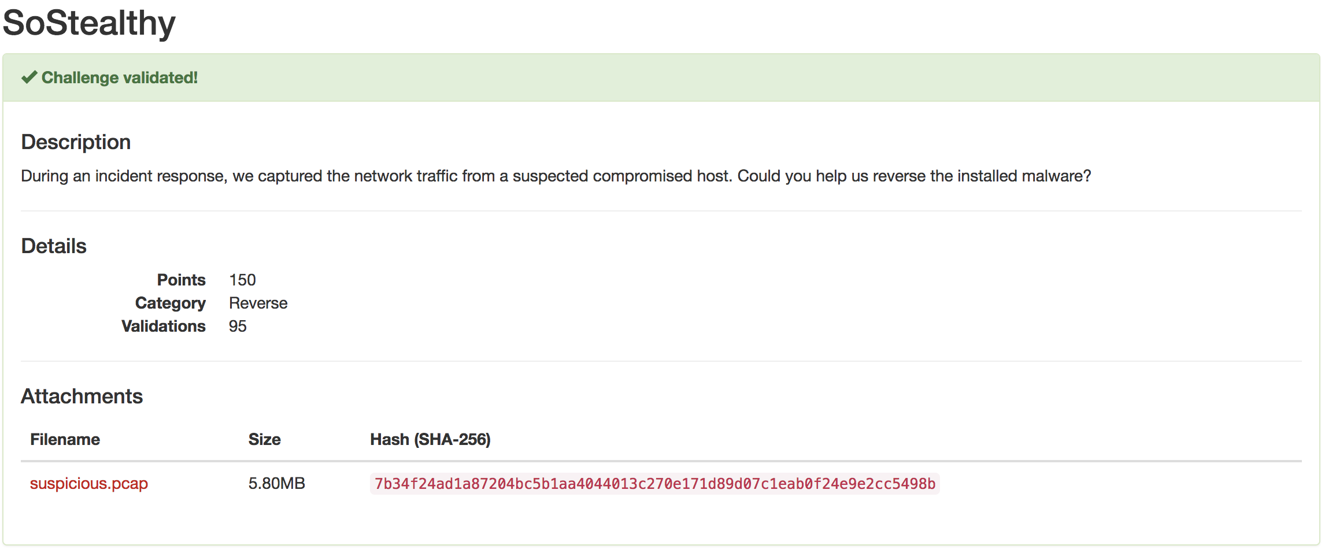Click the 150 points value
This screenshot has width=1325, height=549.
pos(242,280)
